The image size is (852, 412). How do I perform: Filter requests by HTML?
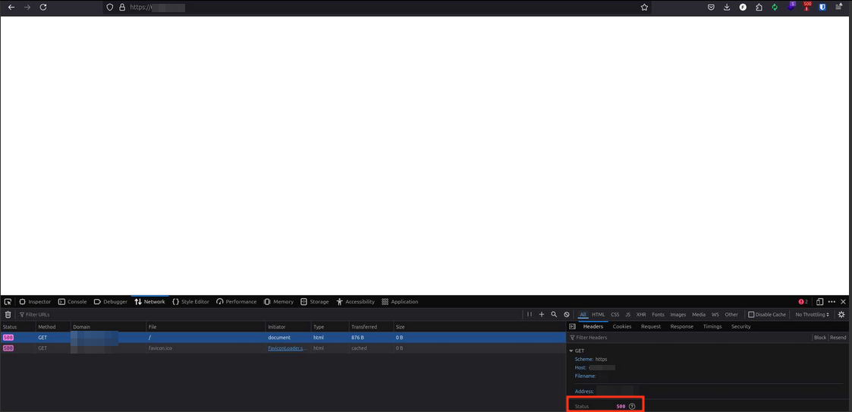pyautogui.click(x=599, y=315)
